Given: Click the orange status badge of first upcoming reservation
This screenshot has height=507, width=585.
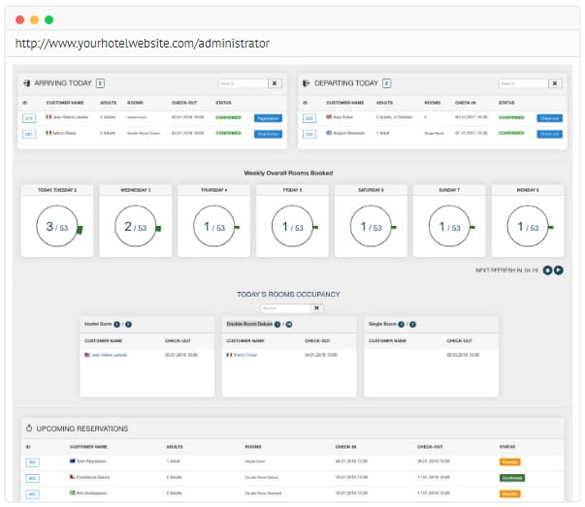Looking at the screenshot, I should coord(509,461).
